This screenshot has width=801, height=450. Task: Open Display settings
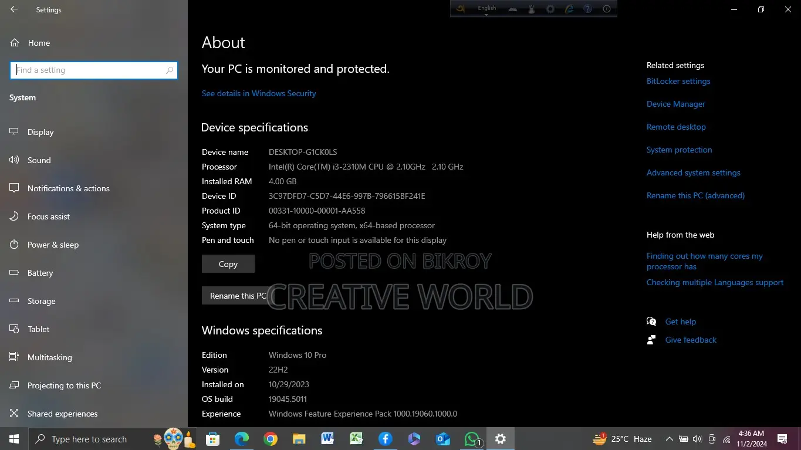40,132
